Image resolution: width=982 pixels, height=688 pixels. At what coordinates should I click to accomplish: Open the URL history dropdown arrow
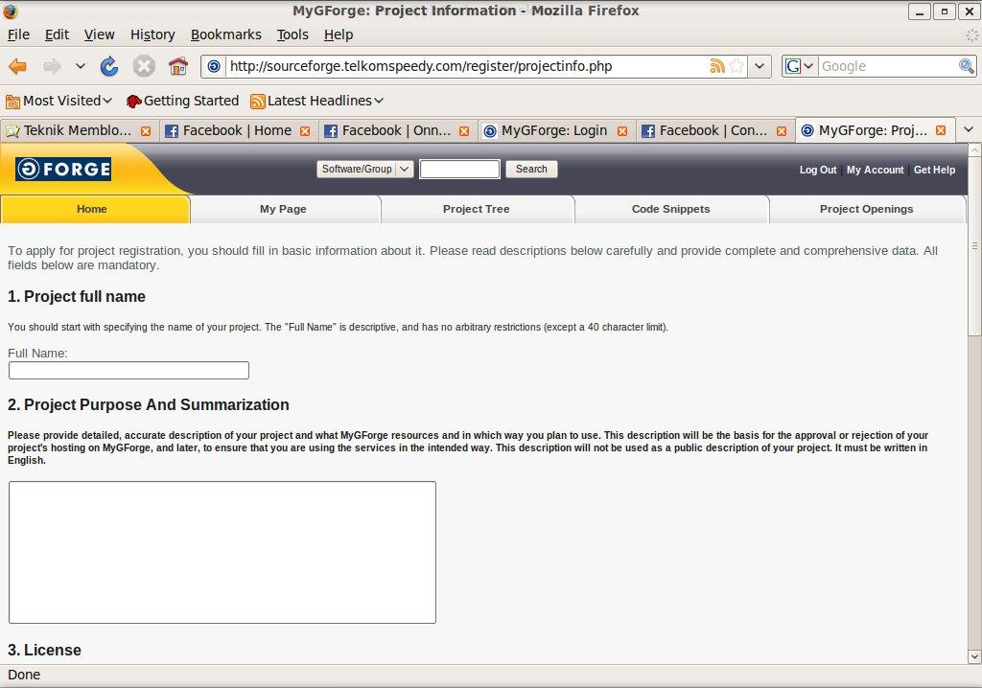click(760, 66)
